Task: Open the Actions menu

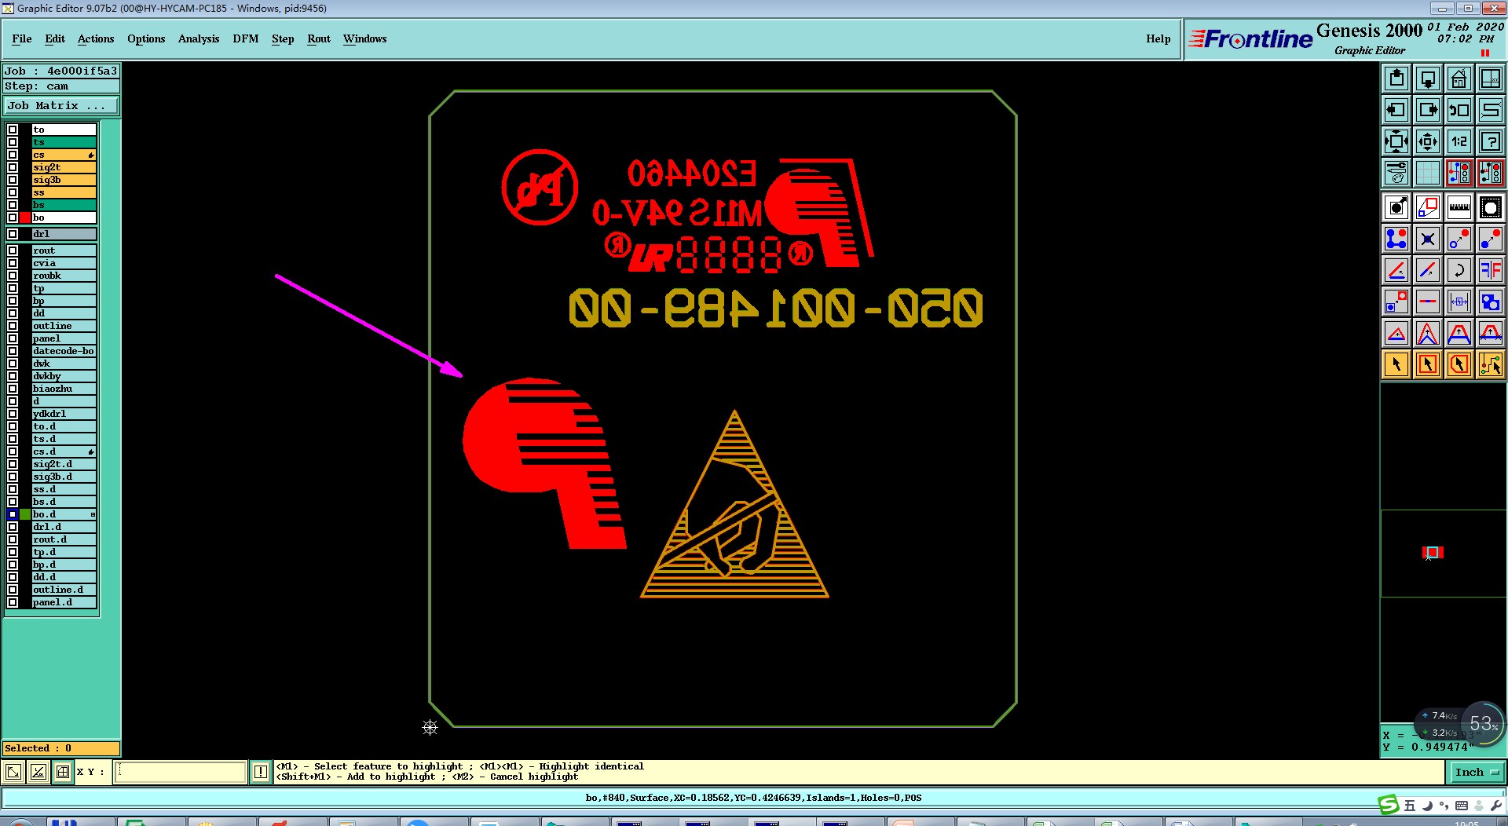Action: pos(96,38)
